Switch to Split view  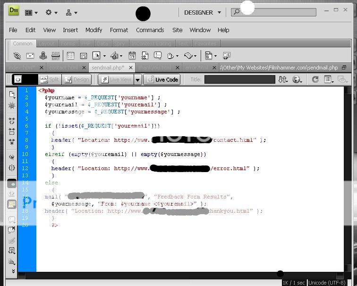tap(50, 79)
